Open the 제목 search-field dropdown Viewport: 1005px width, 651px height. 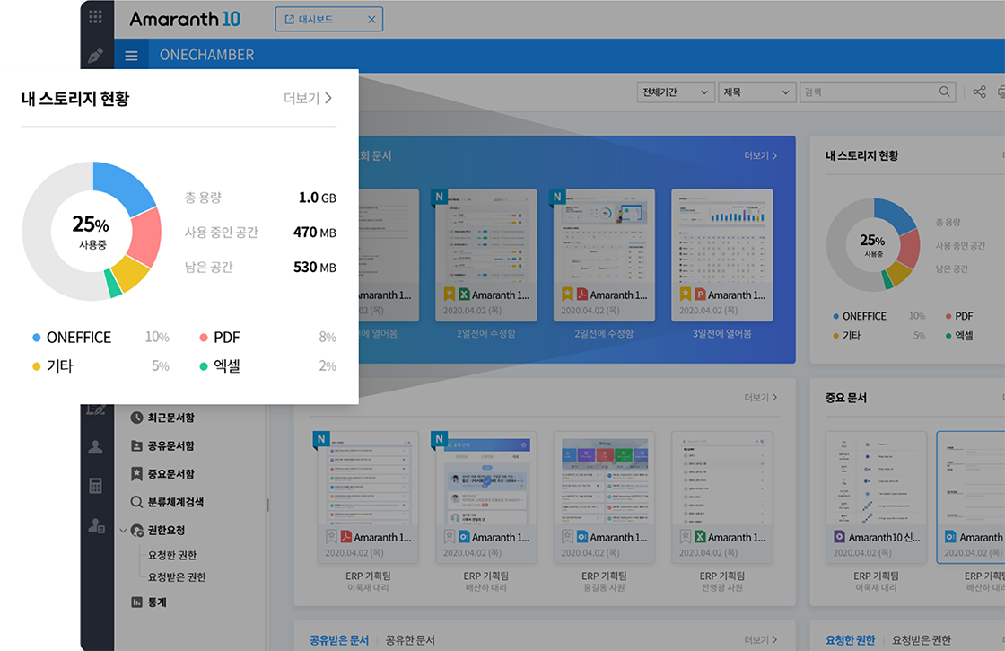point(757,92)
